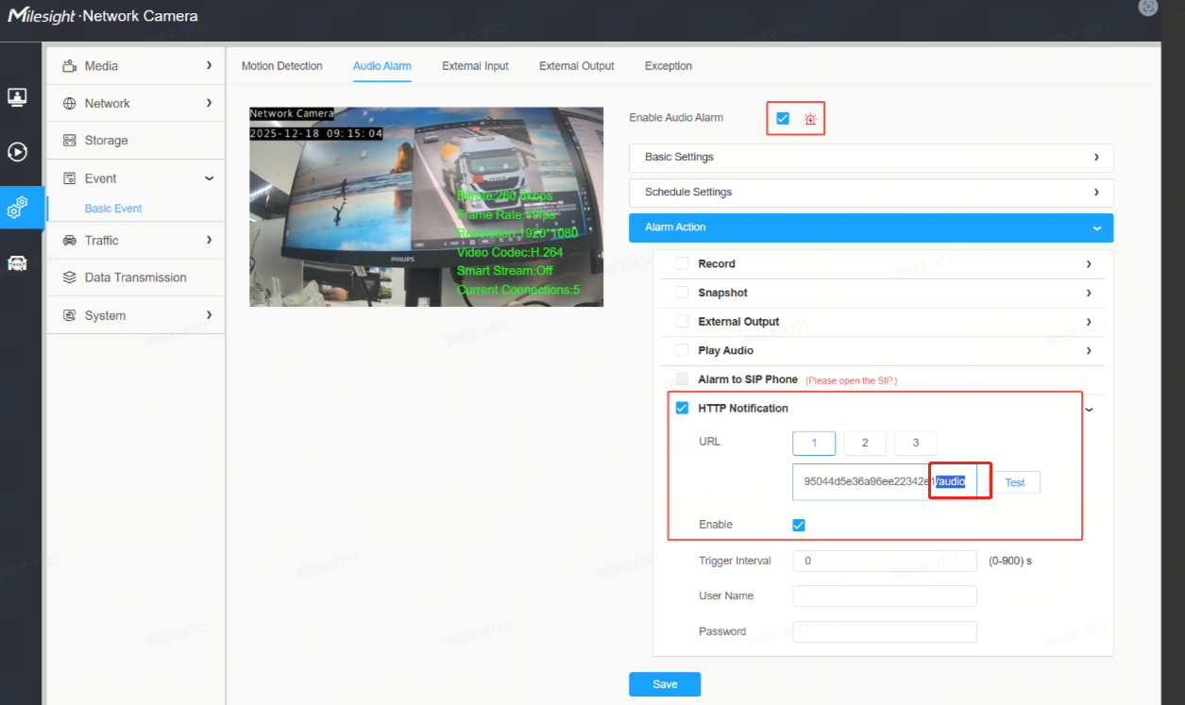Click the Network globe icon in menu
Viewport: 1185px width, 705px height.
[x=69, y=104]
